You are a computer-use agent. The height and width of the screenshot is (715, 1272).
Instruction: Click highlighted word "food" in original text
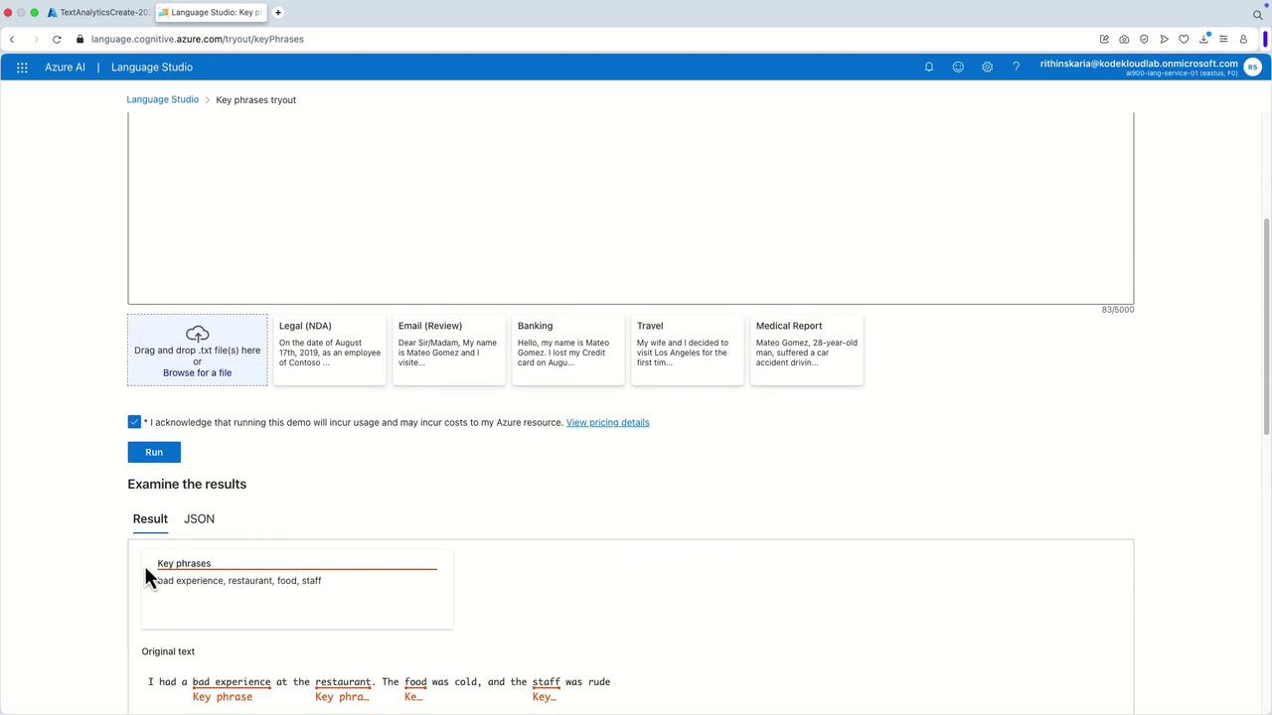(x=415, y=682)
